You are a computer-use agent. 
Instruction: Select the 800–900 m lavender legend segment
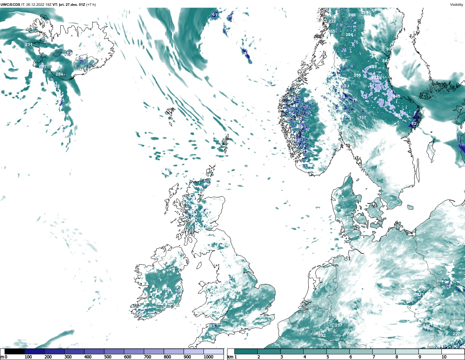coord(174,351)
